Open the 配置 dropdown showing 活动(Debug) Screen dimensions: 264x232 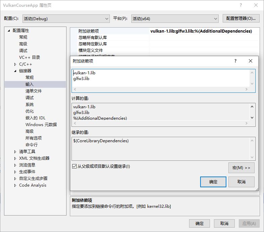(x=66, y=18)
